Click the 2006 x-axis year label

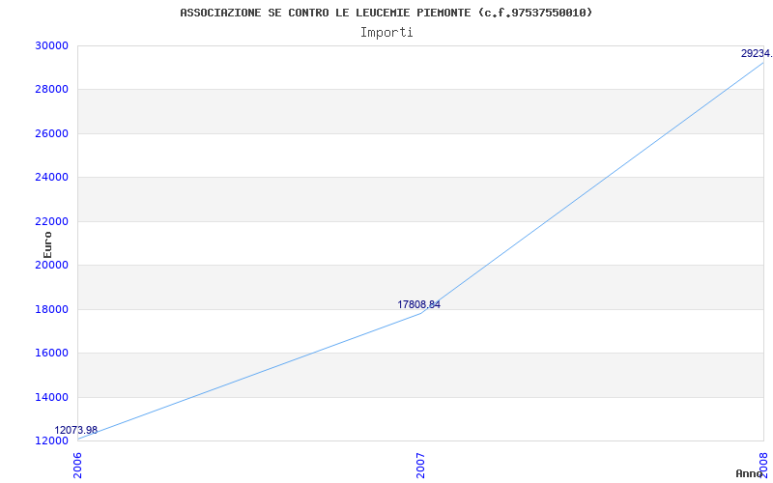click(x=78, y=466)
